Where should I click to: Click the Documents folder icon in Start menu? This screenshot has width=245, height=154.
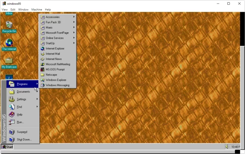pos(12,92)
